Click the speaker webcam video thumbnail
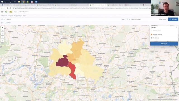 tap(165, 8)
